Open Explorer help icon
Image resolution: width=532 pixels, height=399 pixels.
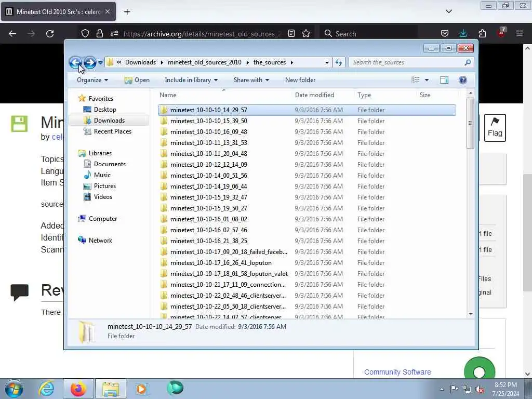[x=463, y=80]
